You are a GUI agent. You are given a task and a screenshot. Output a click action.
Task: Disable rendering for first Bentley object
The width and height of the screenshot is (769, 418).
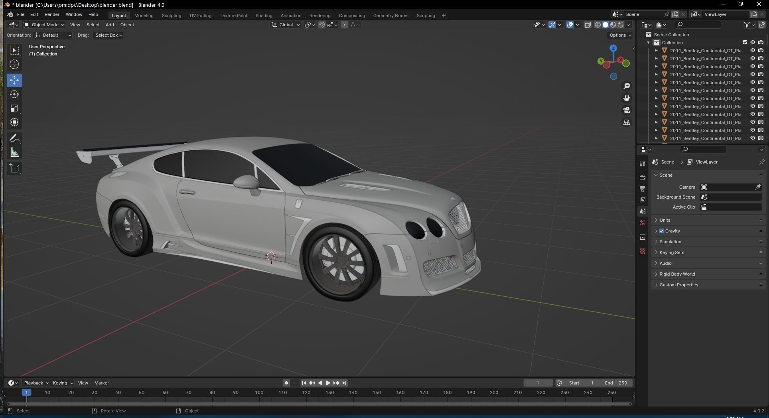pos(761,50)
